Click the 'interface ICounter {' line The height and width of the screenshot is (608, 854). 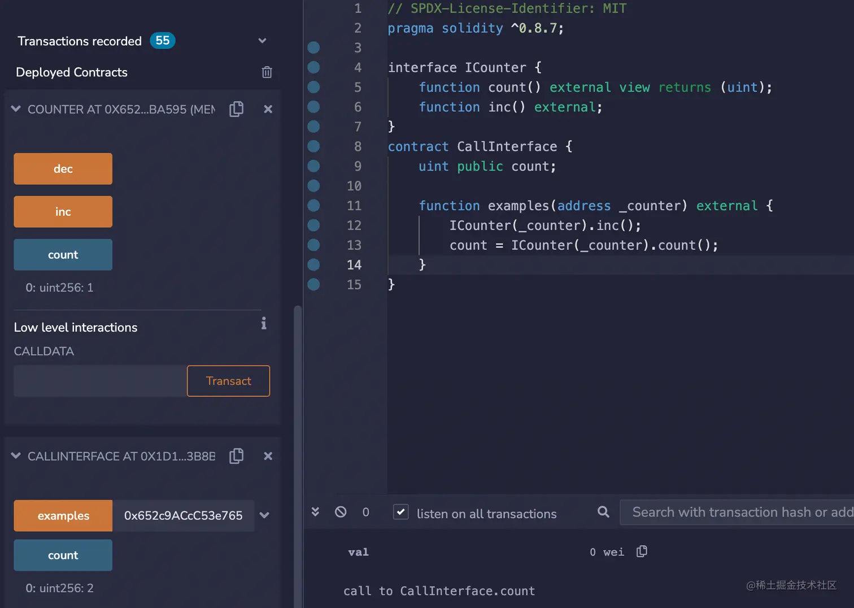465,68
